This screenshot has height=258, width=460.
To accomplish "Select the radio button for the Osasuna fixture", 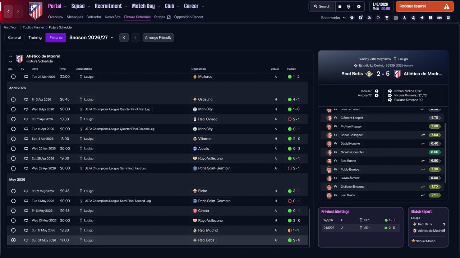I will 13,99.
